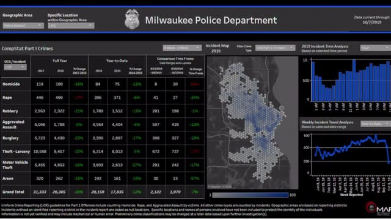The width and height of the screenshot is (391, 220).
Task: Click the Homicide 2017 value 119
Action: pos(40,84)
